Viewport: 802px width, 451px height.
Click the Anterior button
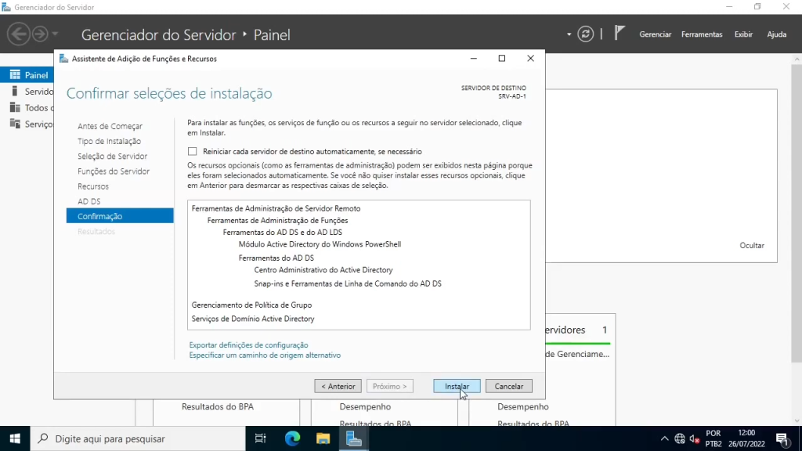(338, 387)
